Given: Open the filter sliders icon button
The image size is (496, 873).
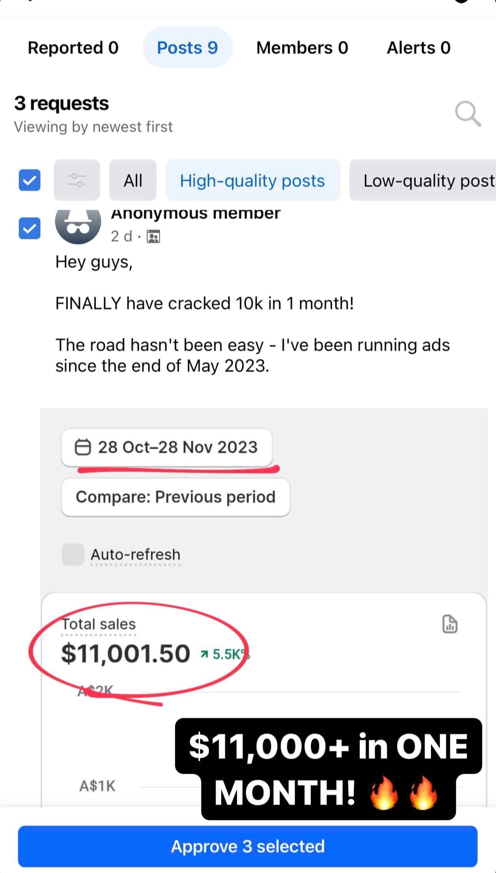Looking at the screenshot, I should 77,180.
